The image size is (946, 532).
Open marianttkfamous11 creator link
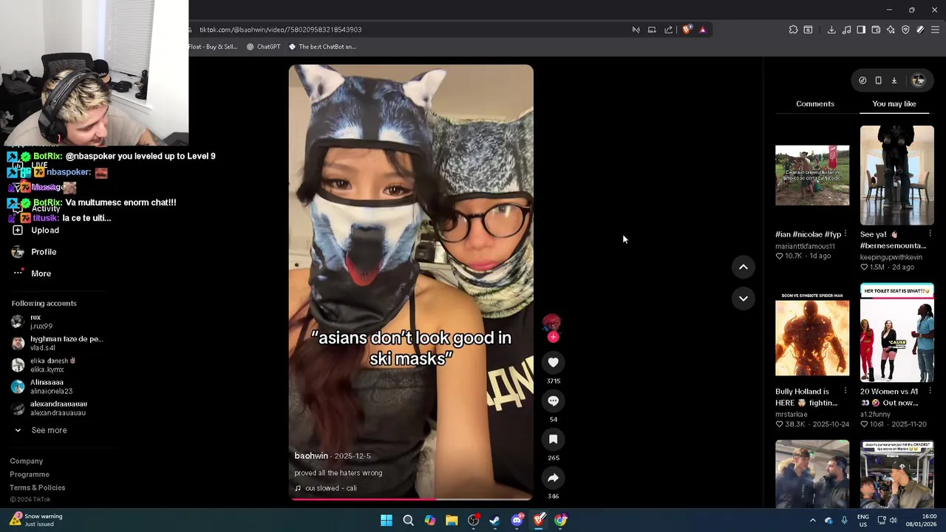tap(805, 246)
